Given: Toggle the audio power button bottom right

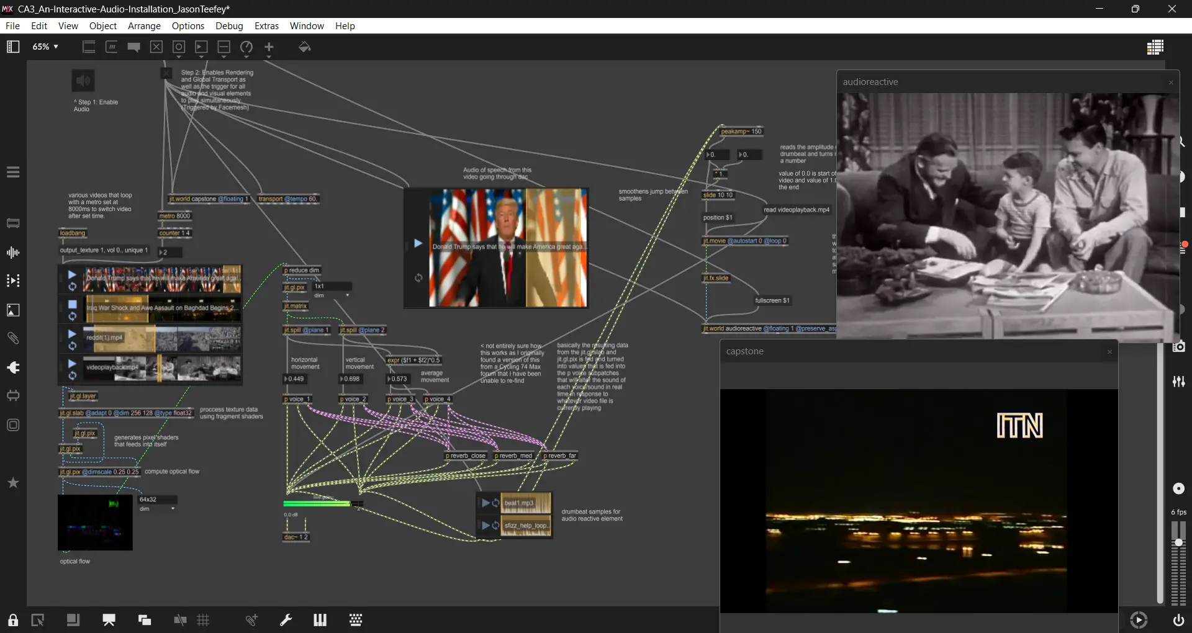Looking at the screenshot, I should 1178,620.
